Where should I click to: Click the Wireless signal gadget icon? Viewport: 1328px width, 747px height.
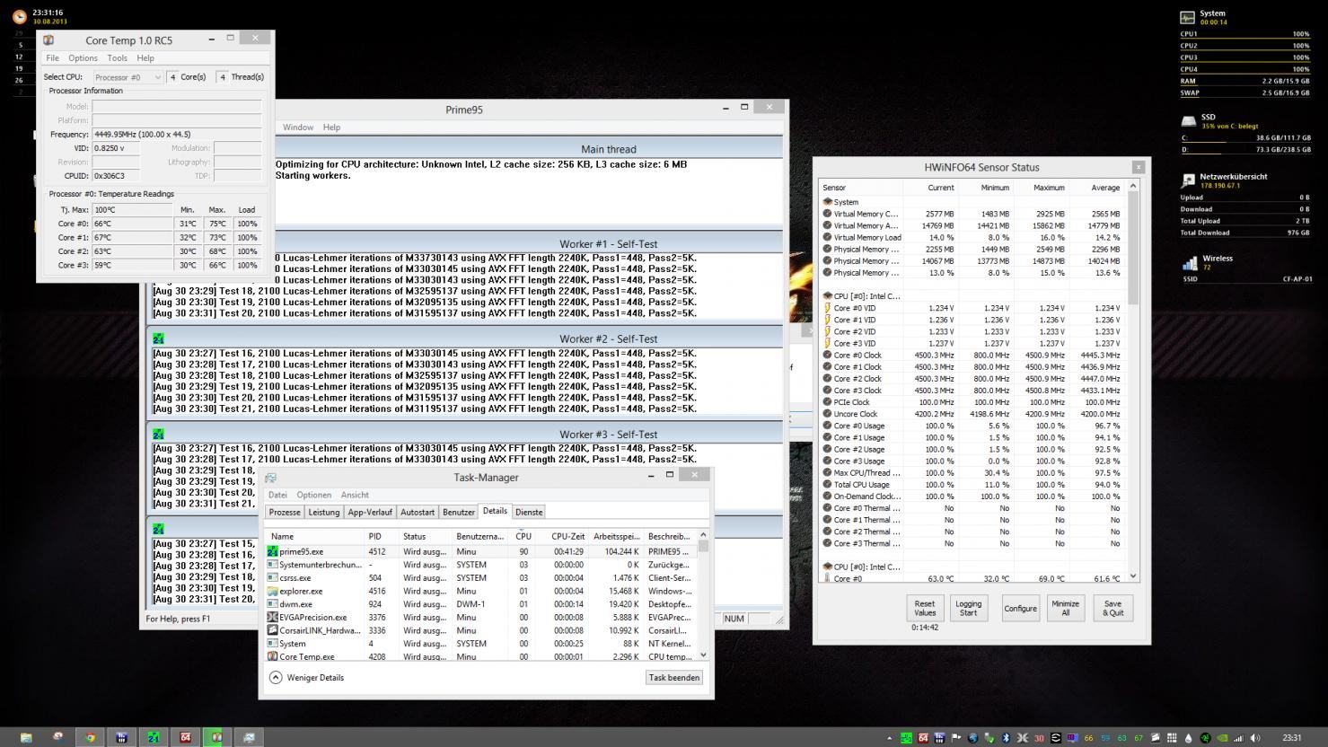[1190, 262]
